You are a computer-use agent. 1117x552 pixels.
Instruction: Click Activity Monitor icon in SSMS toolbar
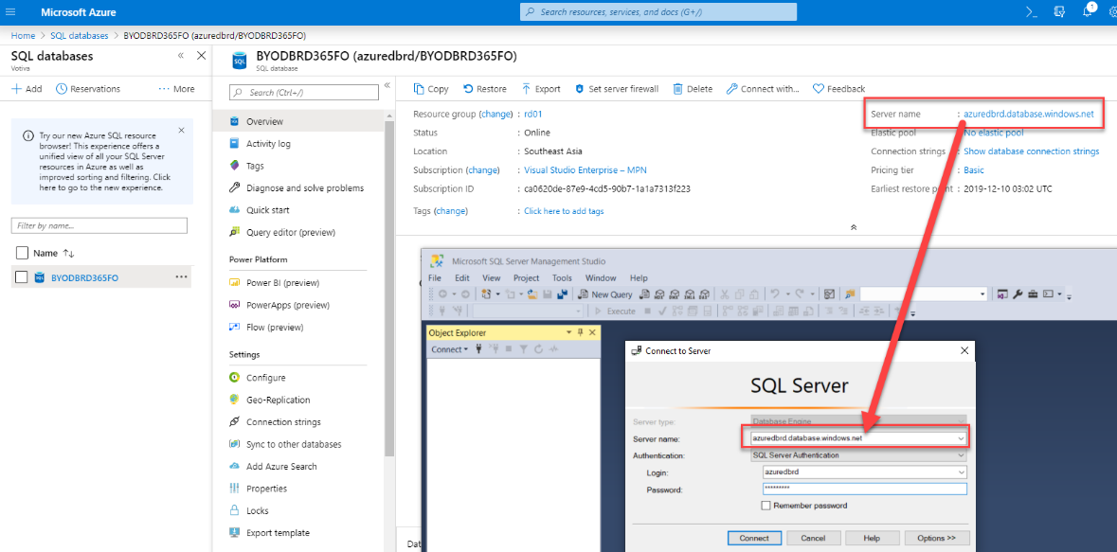[830, 294]
